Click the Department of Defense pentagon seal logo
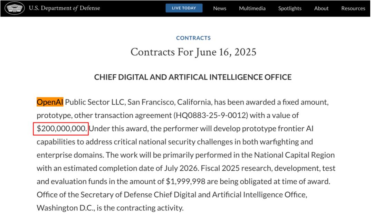Screen dimensions: 373x214 (15, 8)
